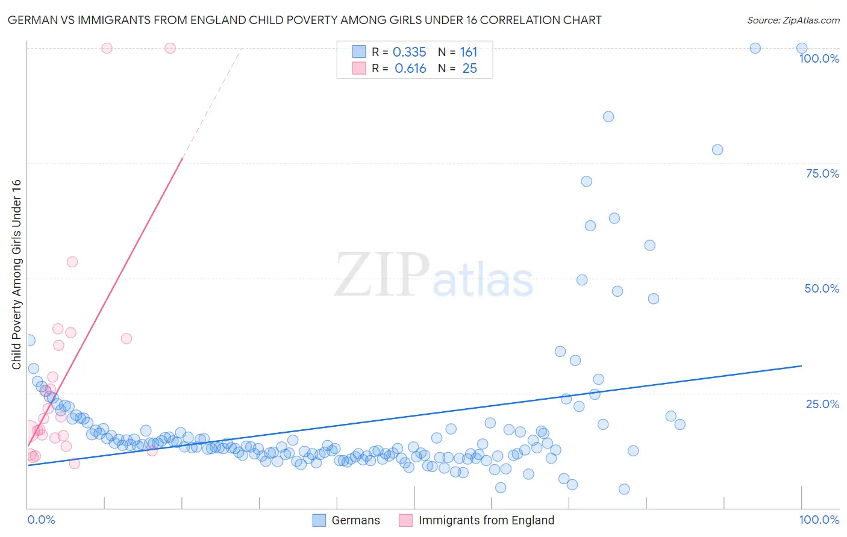This screenshot has height=537, width=847.
Task: Click the 75.0% y-axis tick label
Action: 822,173
